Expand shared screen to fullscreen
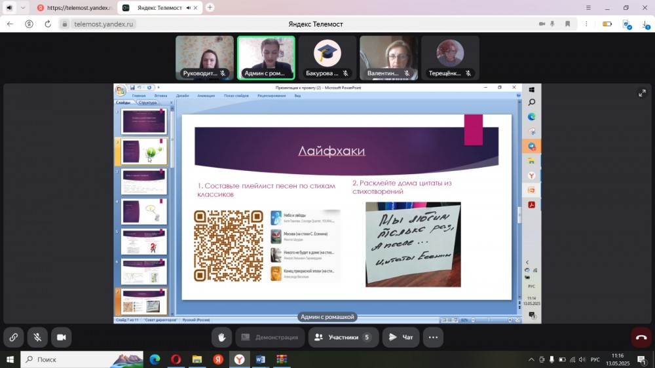 642,93
